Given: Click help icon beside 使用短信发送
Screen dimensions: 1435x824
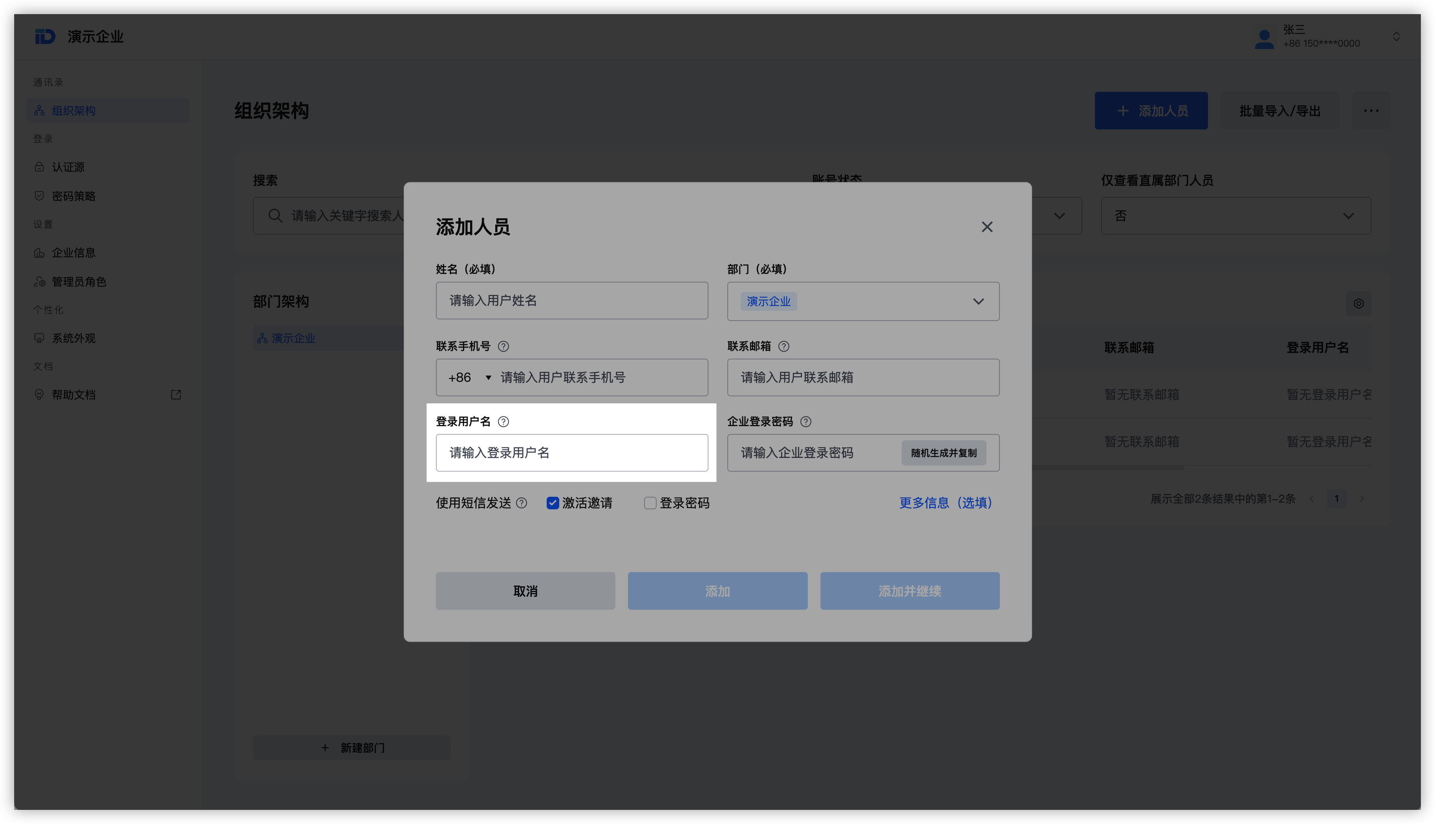Looking at the screenshot, I should pyautogui.click(x=522, y=503).
